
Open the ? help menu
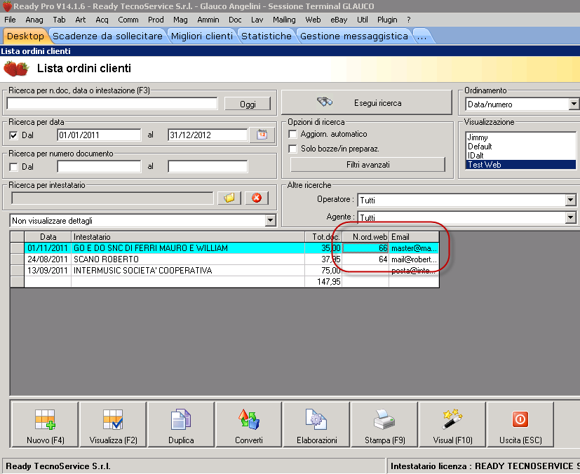tap(409, 20)
